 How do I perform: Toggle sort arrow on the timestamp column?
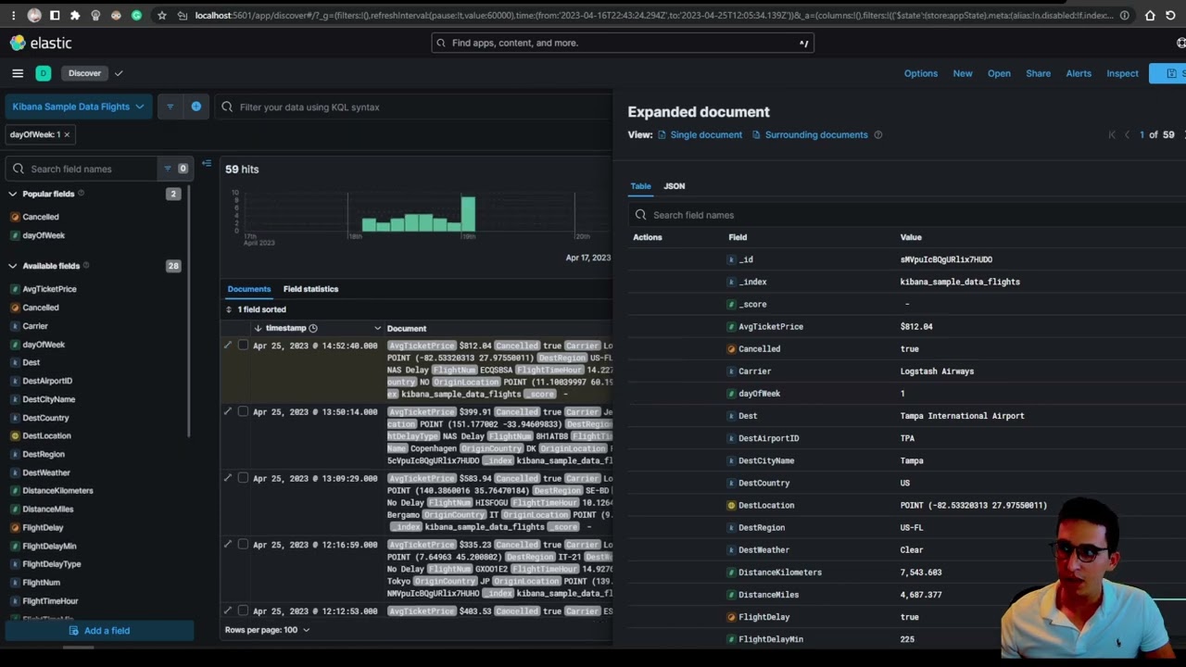click(258, 328)
